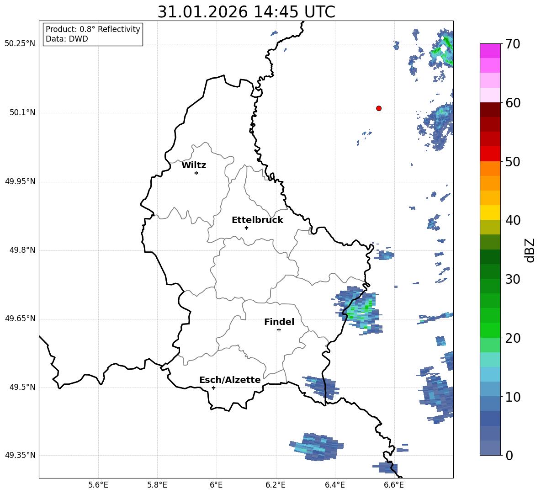Click the 6.6°E longitude label

point(394,485)
